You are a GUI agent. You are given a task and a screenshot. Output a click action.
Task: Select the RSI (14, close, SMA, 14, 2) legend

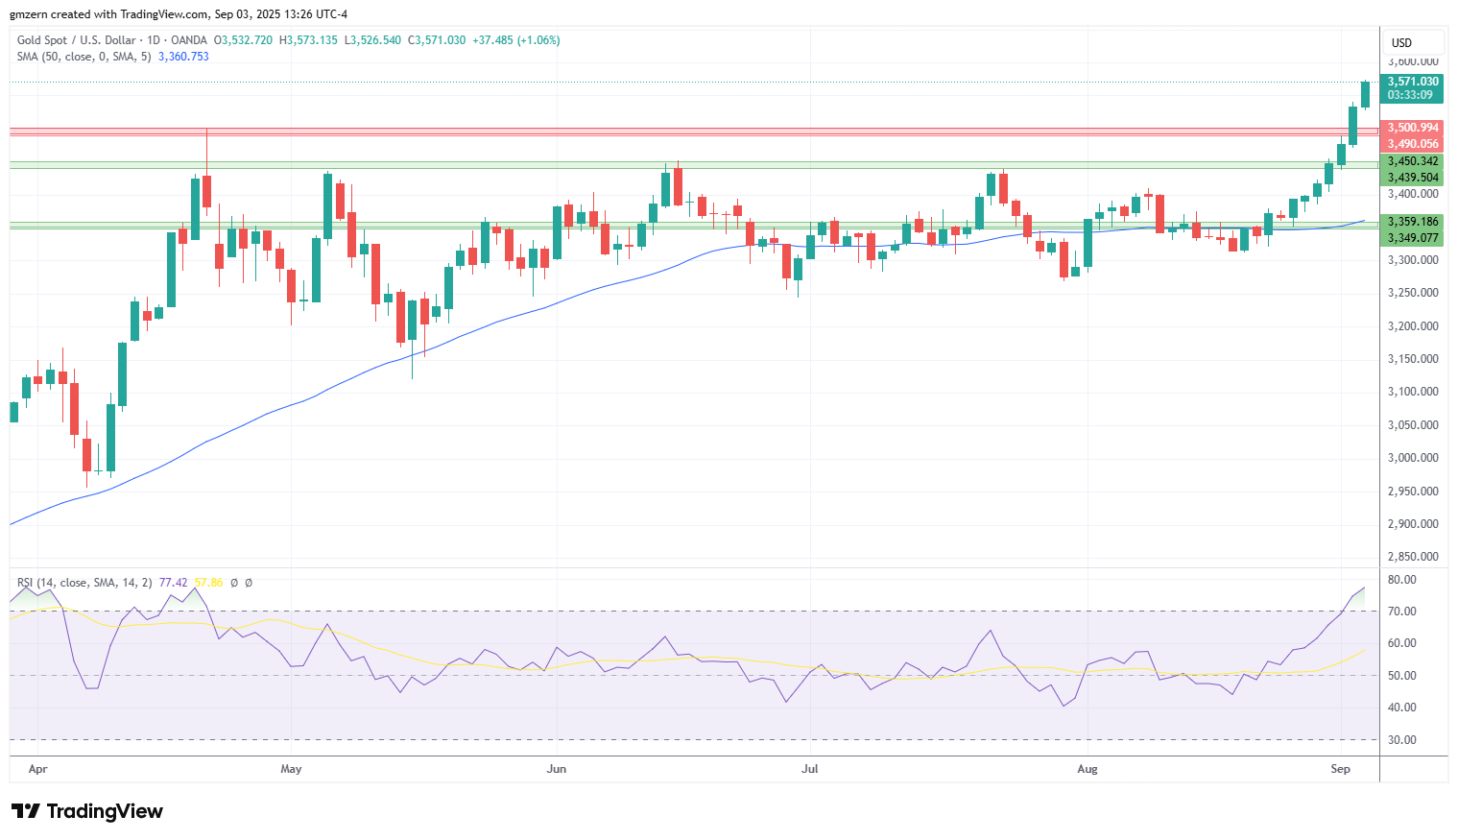pos(84,583)
